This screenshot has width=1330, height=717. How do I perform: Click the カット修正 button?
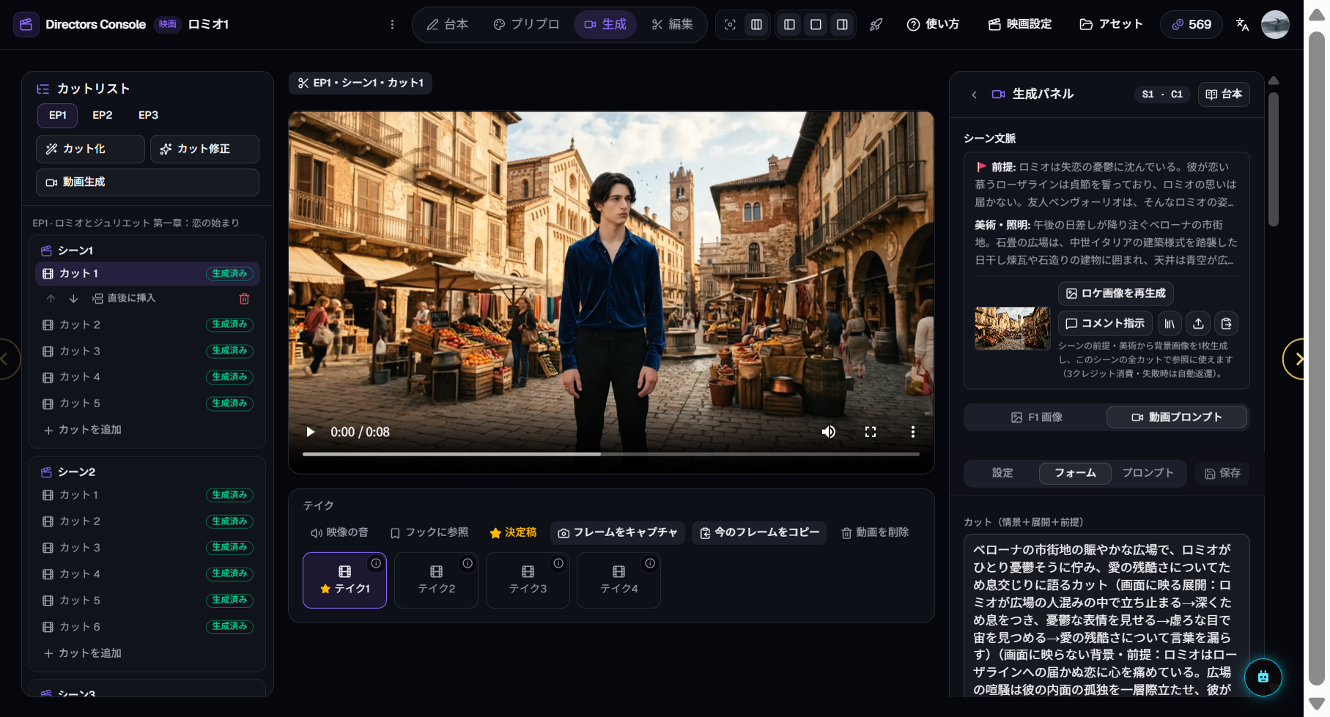(x=204, y=149)
